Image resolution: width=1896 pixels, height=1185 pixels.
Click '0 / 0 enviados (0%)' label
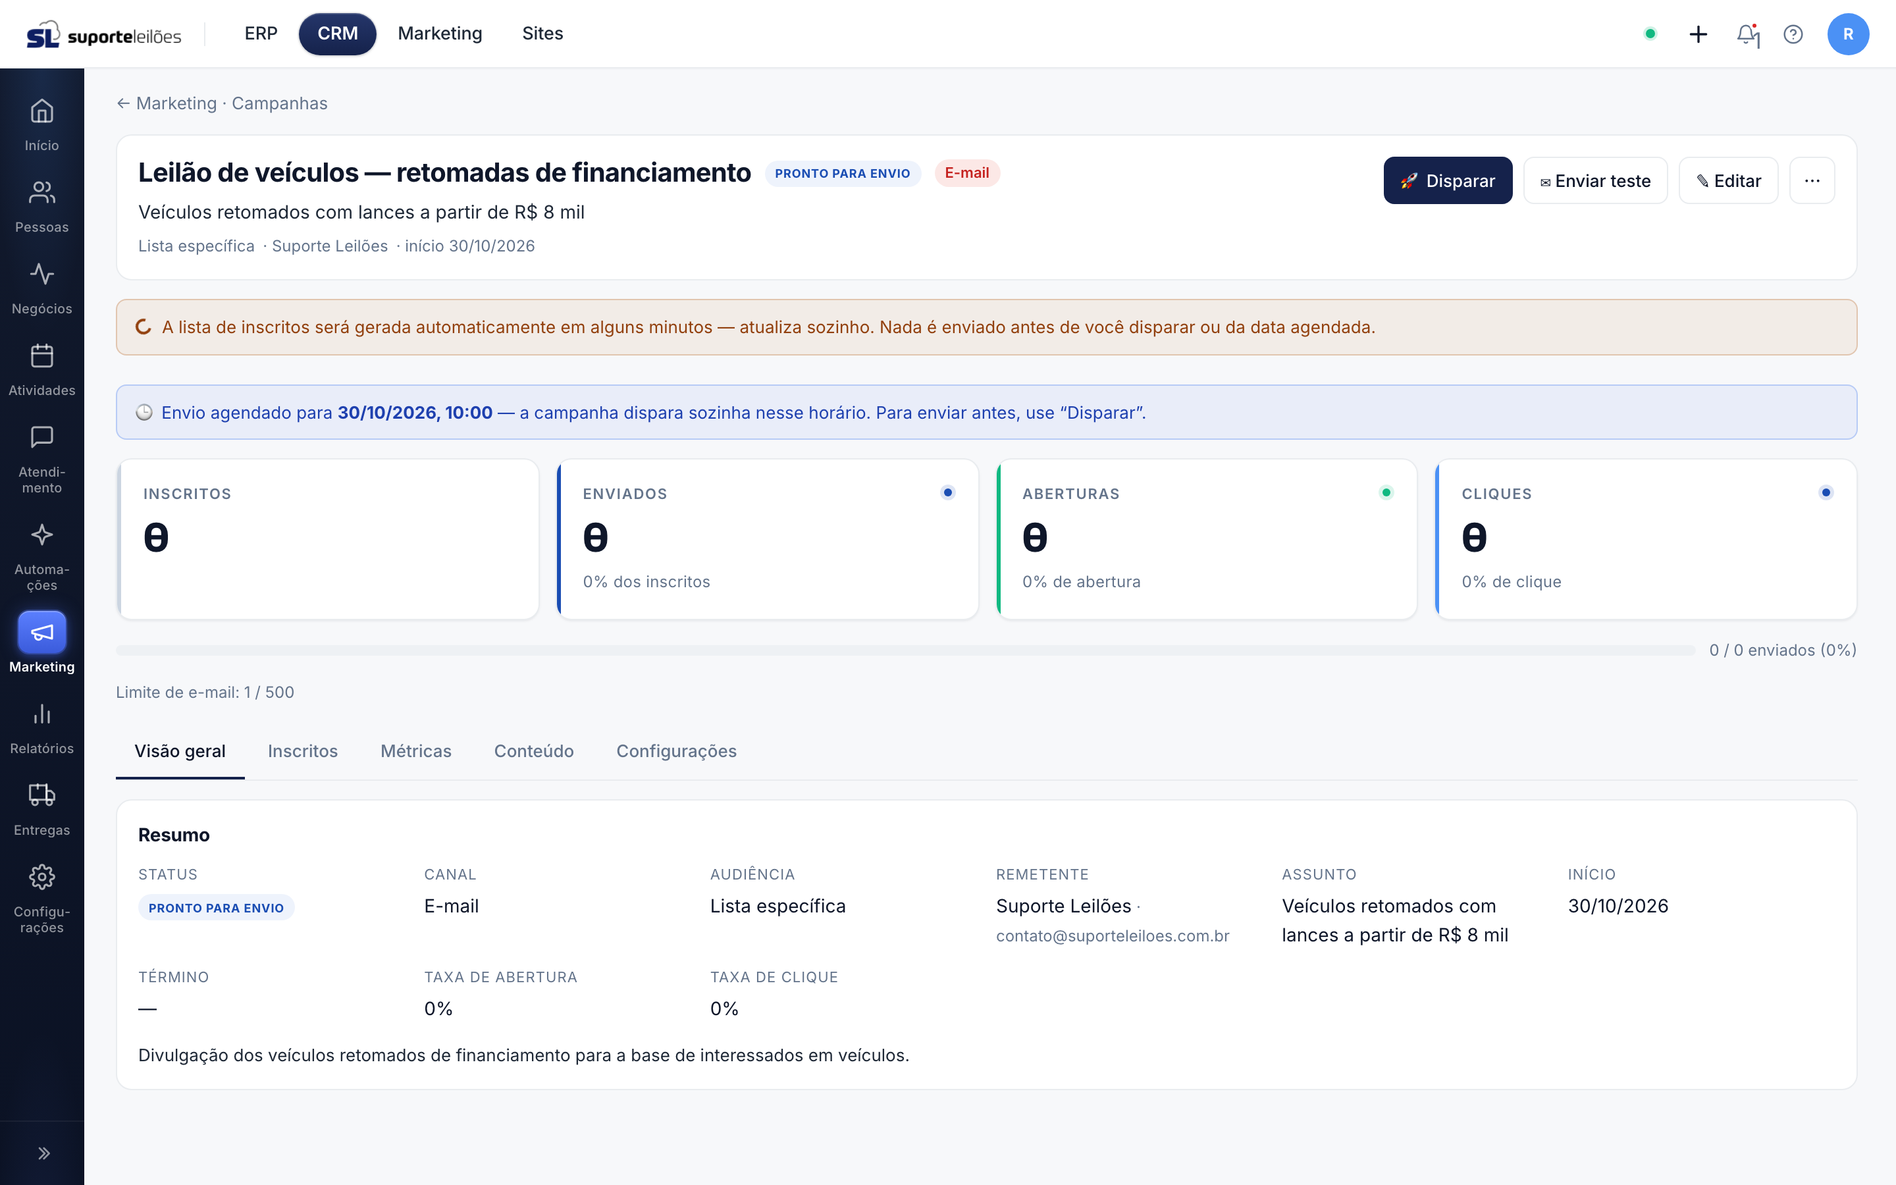[x=1782, y=650]
